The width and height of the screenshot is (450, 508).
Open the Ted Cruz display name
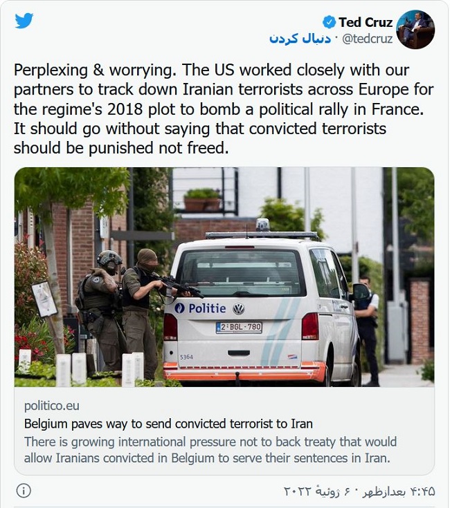pyautogui.click(x=366, y=22)
